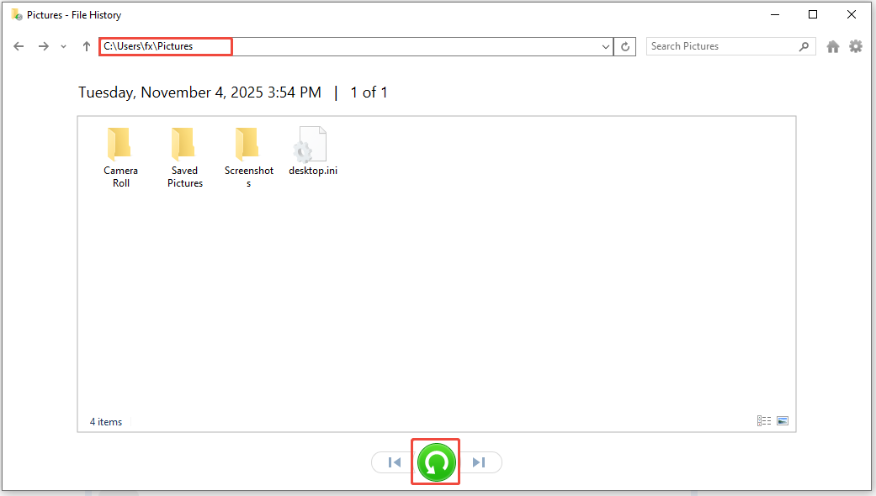Go to the next File History version

point(479,462)
